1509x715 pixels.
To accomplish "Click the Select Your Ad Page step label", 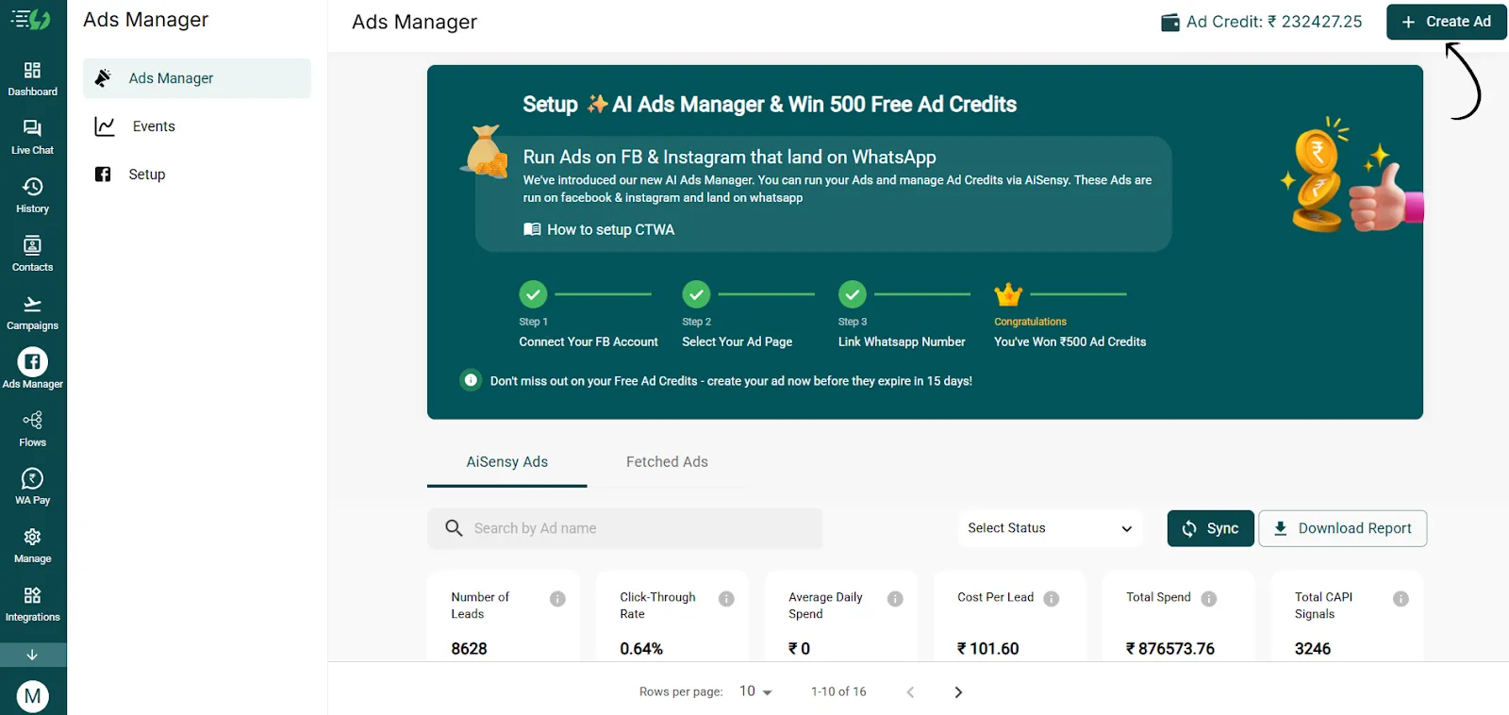I will [x=738, y=341].
